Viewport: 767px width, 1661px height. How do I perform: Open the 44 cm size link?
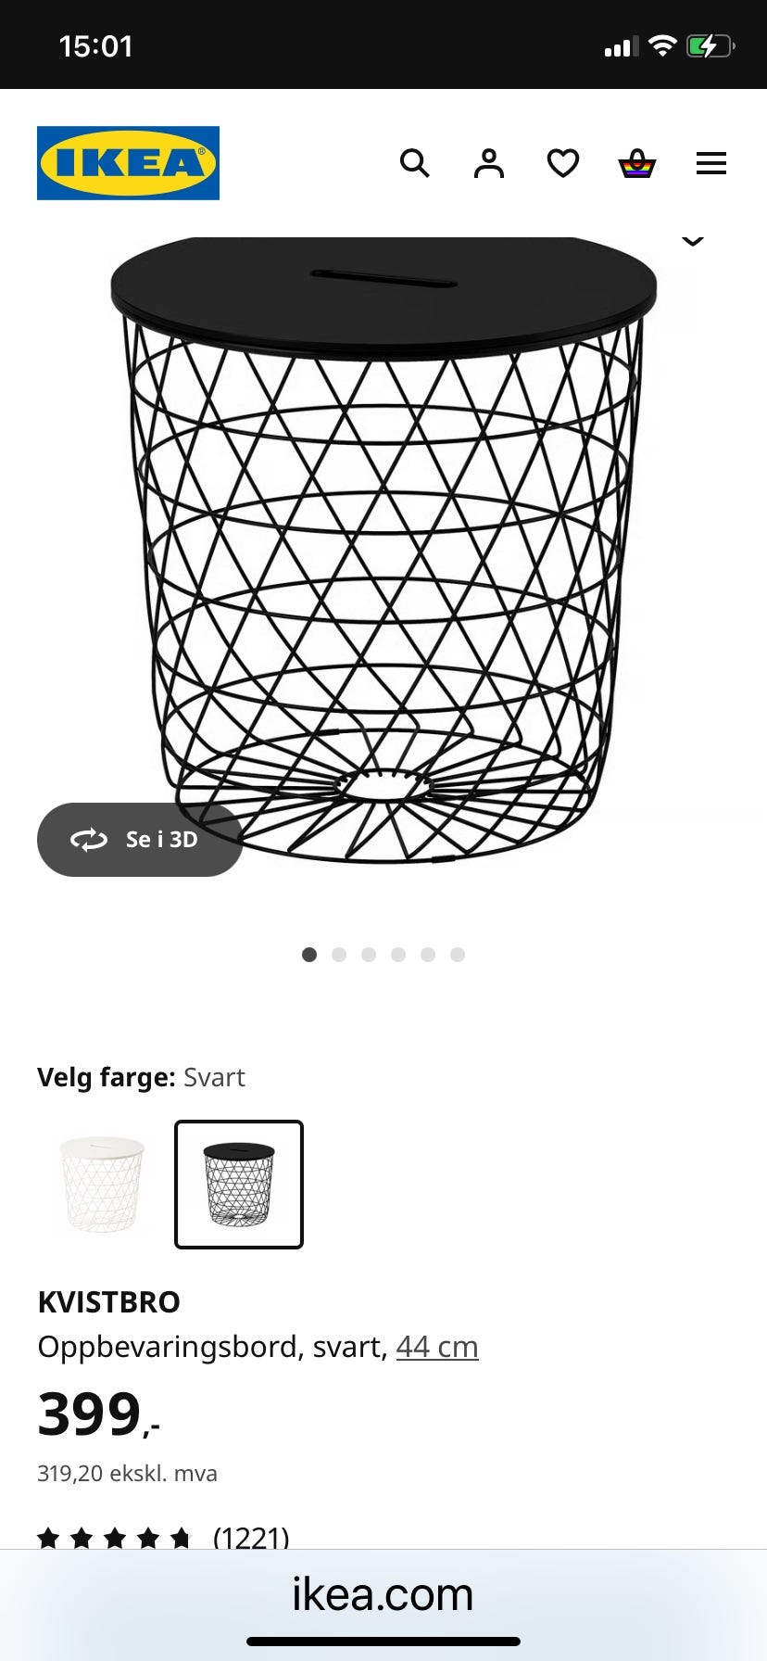pos(437,1346)
